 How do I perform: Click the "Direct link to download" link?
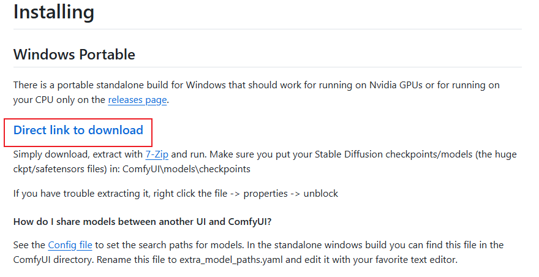tap(78, 130)
